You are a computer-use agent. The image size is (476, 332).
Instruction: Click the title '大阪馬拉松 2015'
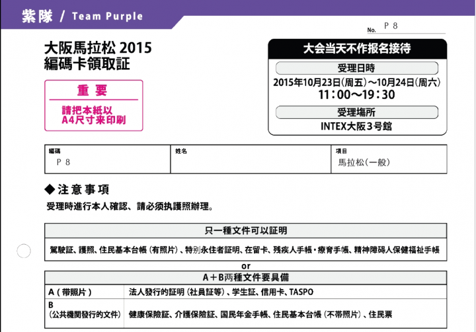[x=98, y=48]
